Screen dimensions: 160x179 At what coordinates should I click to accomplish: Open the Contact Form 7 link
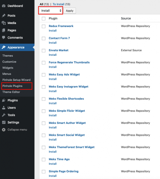[59, 38]
